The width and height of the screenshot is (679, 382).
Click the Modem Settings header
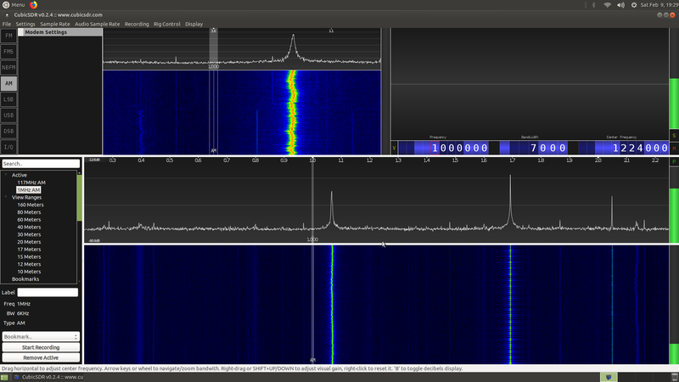[60, 32]
